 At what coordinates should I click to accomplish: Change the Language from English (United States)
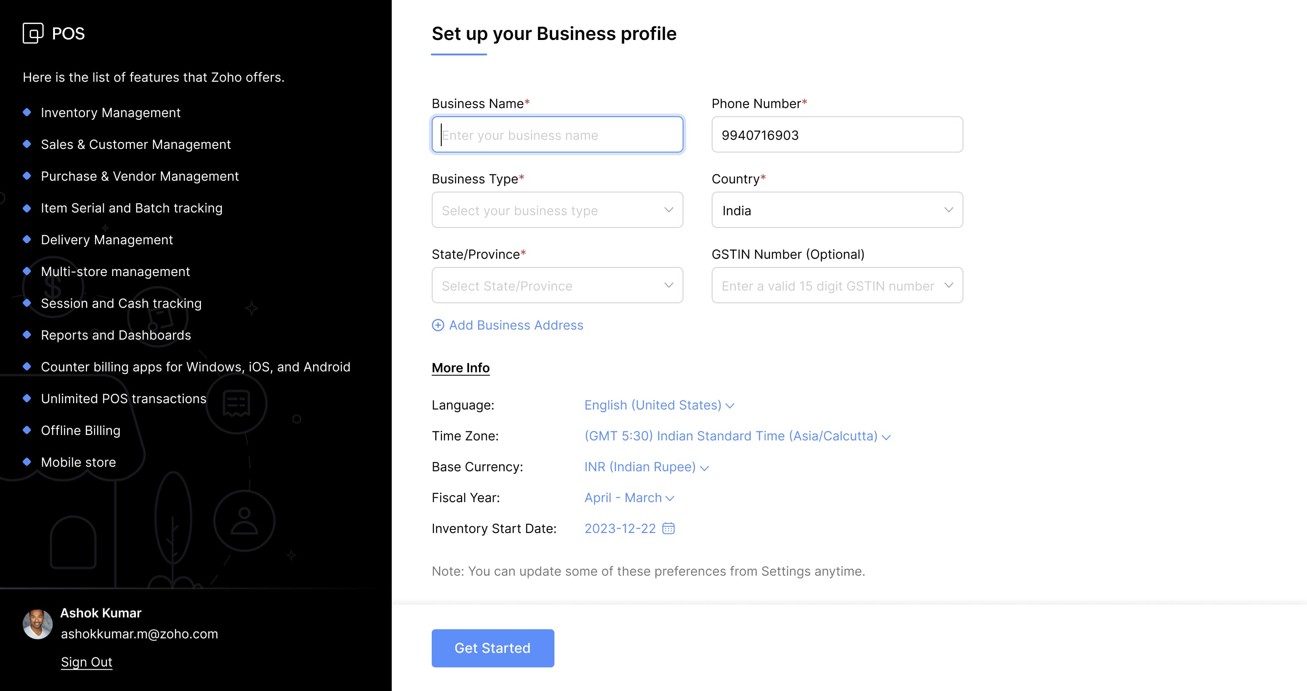(x=658, y=405)
